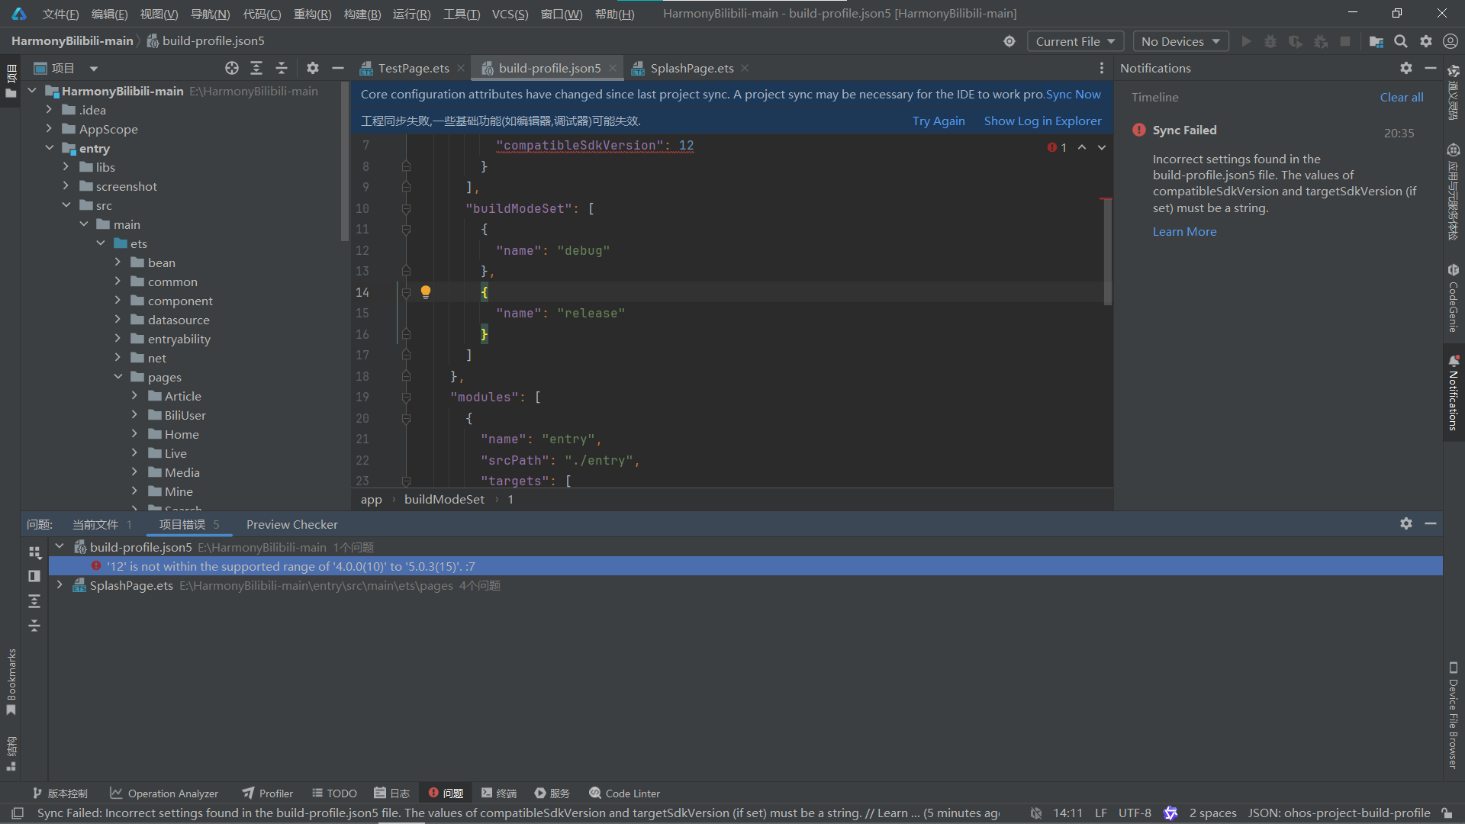
Task: Open the Code Linter tool window
Action: 624,793
